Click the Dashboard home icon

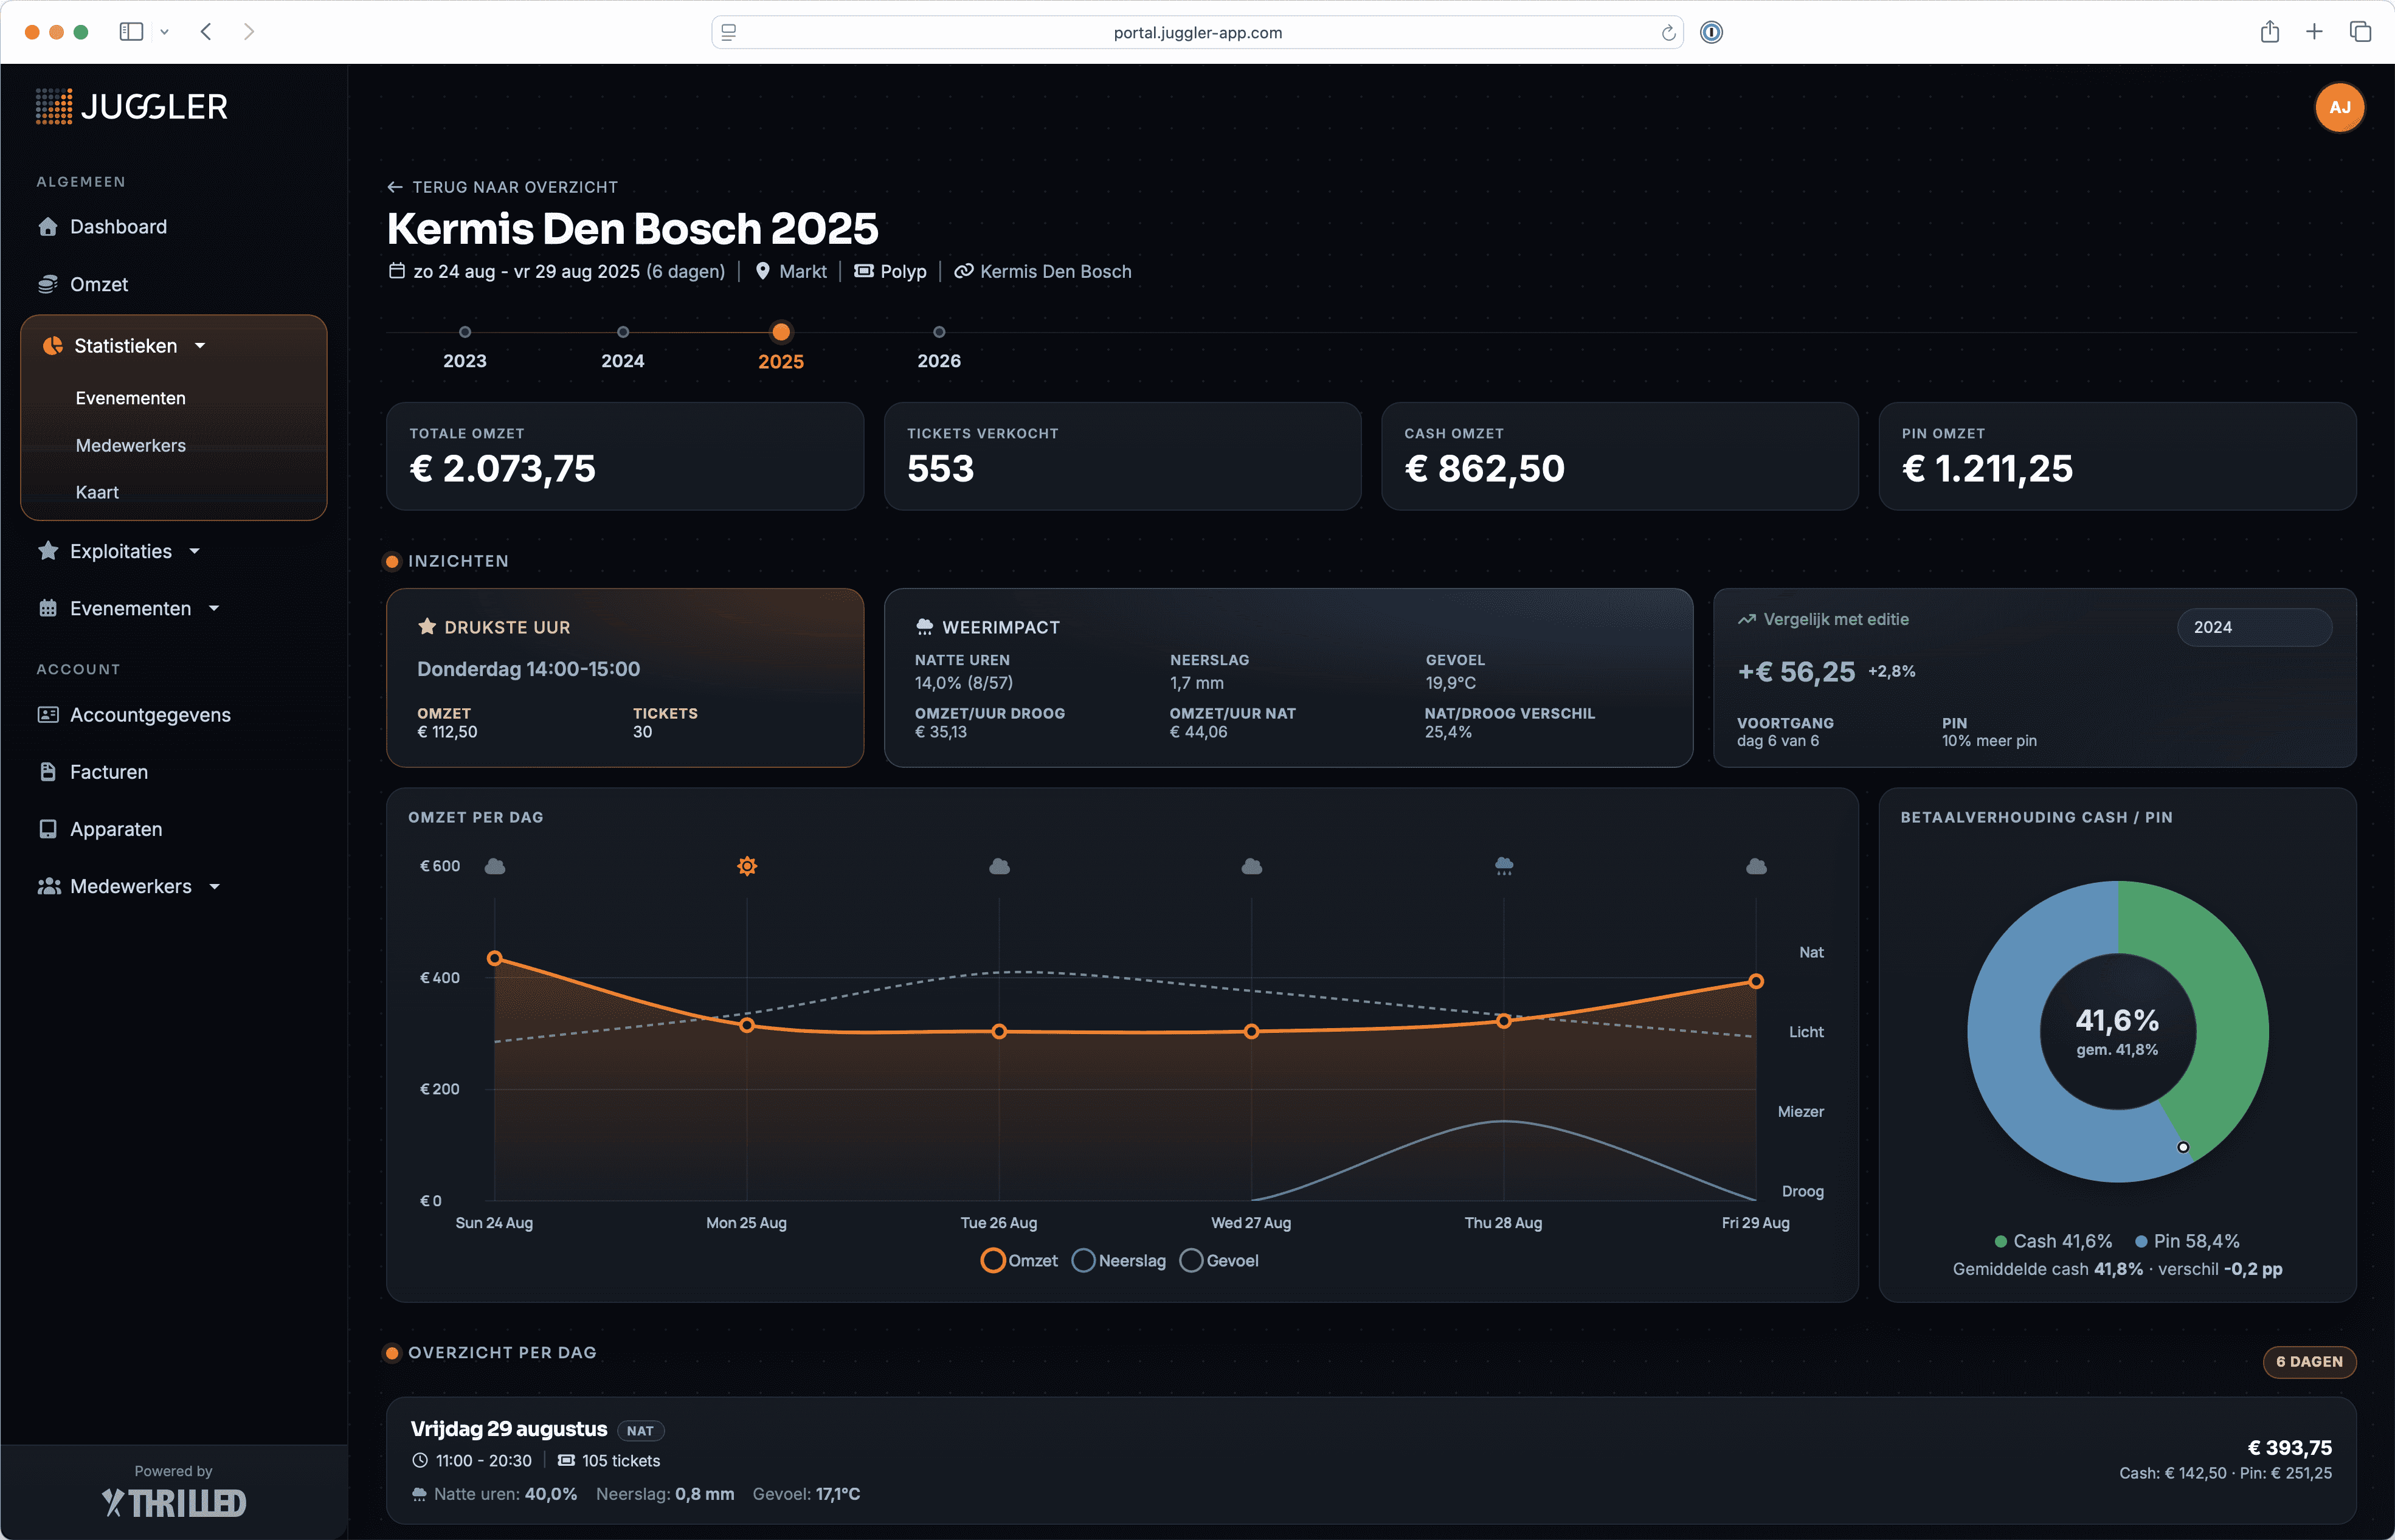point(48,227)
